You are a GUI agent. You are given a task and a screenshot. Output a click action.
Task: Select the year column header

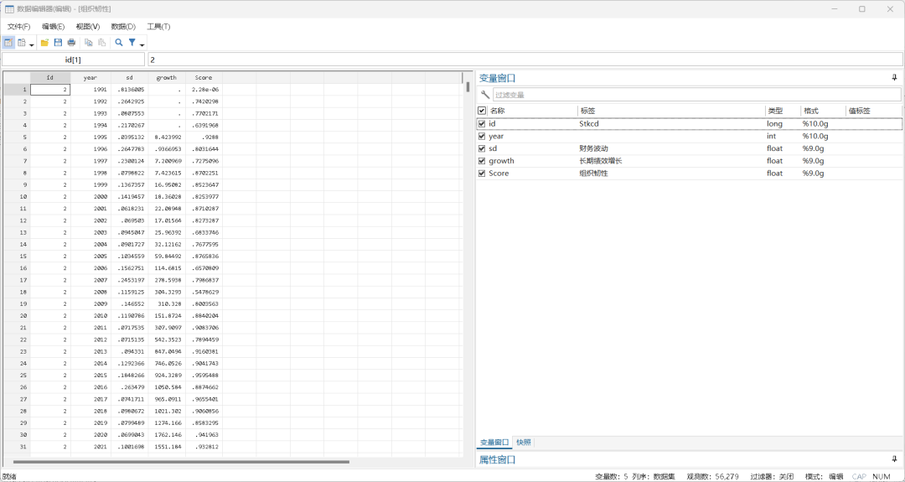point(90,77)
